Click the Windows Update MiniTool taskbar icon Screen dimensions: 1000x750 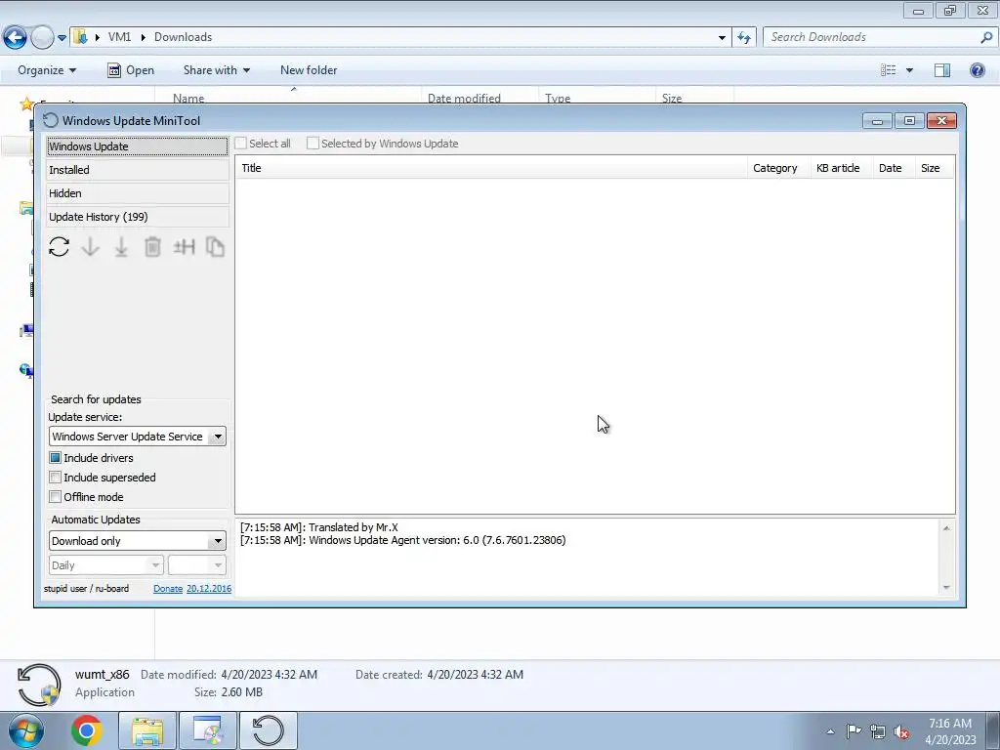[268, 730]
